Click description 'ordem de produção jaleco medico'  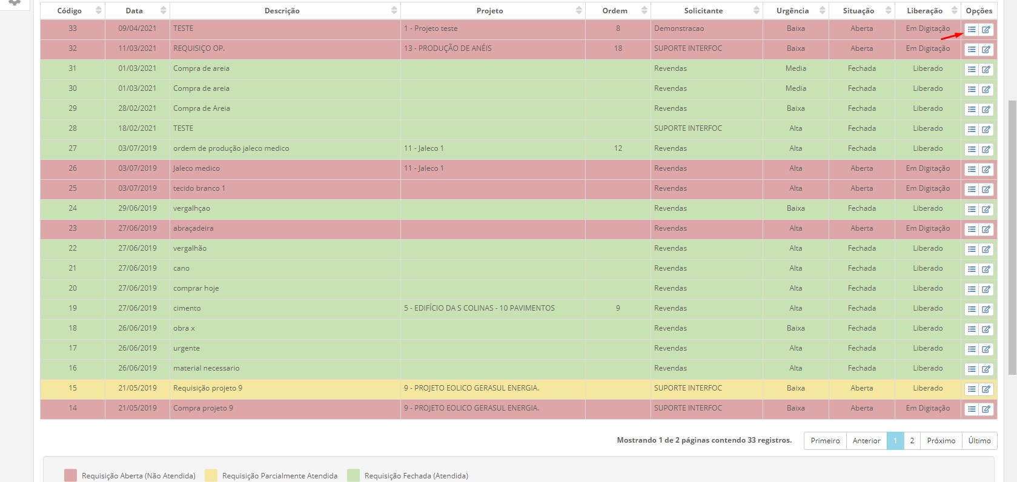pos(231,148)
